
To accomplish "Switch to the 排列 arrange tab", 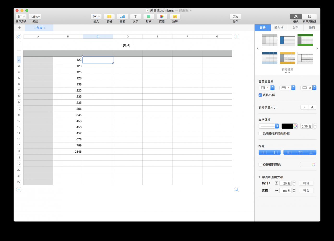I will [312, 28].
